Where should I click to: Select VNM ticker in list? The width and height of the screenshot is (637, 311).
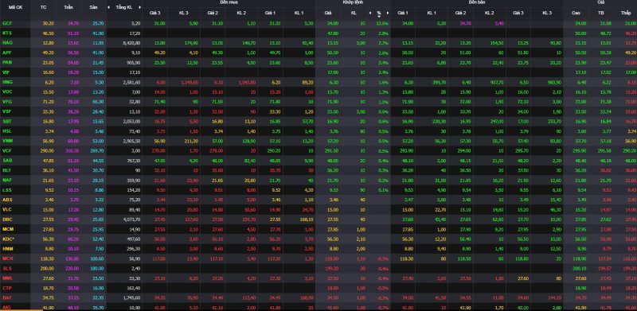tap(7, 141)
